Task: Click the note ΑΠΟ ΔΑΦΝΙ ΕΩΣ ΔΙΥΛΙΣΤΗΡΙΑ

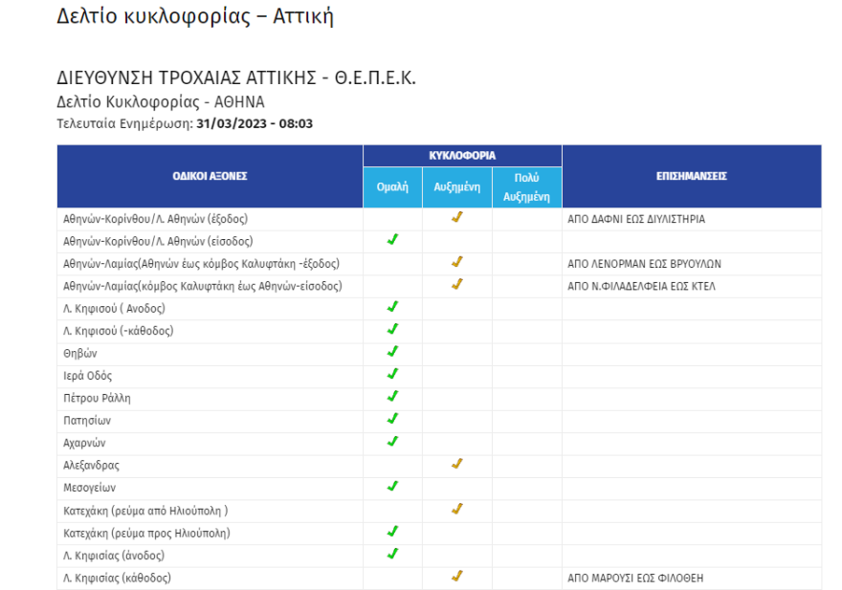Action: tap(636, 219)
